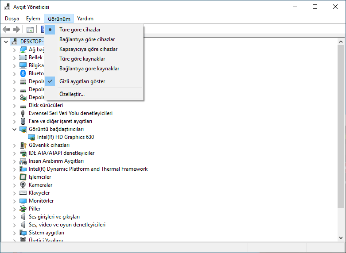Click the scrollbar up arrow
Screen dimensions: 346x253
tap(341, 42)
